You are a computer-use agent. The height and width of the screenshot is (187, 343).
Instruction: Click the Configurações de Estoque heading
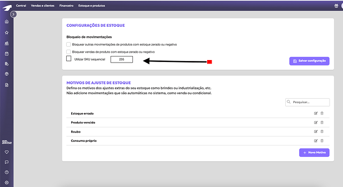96,25
